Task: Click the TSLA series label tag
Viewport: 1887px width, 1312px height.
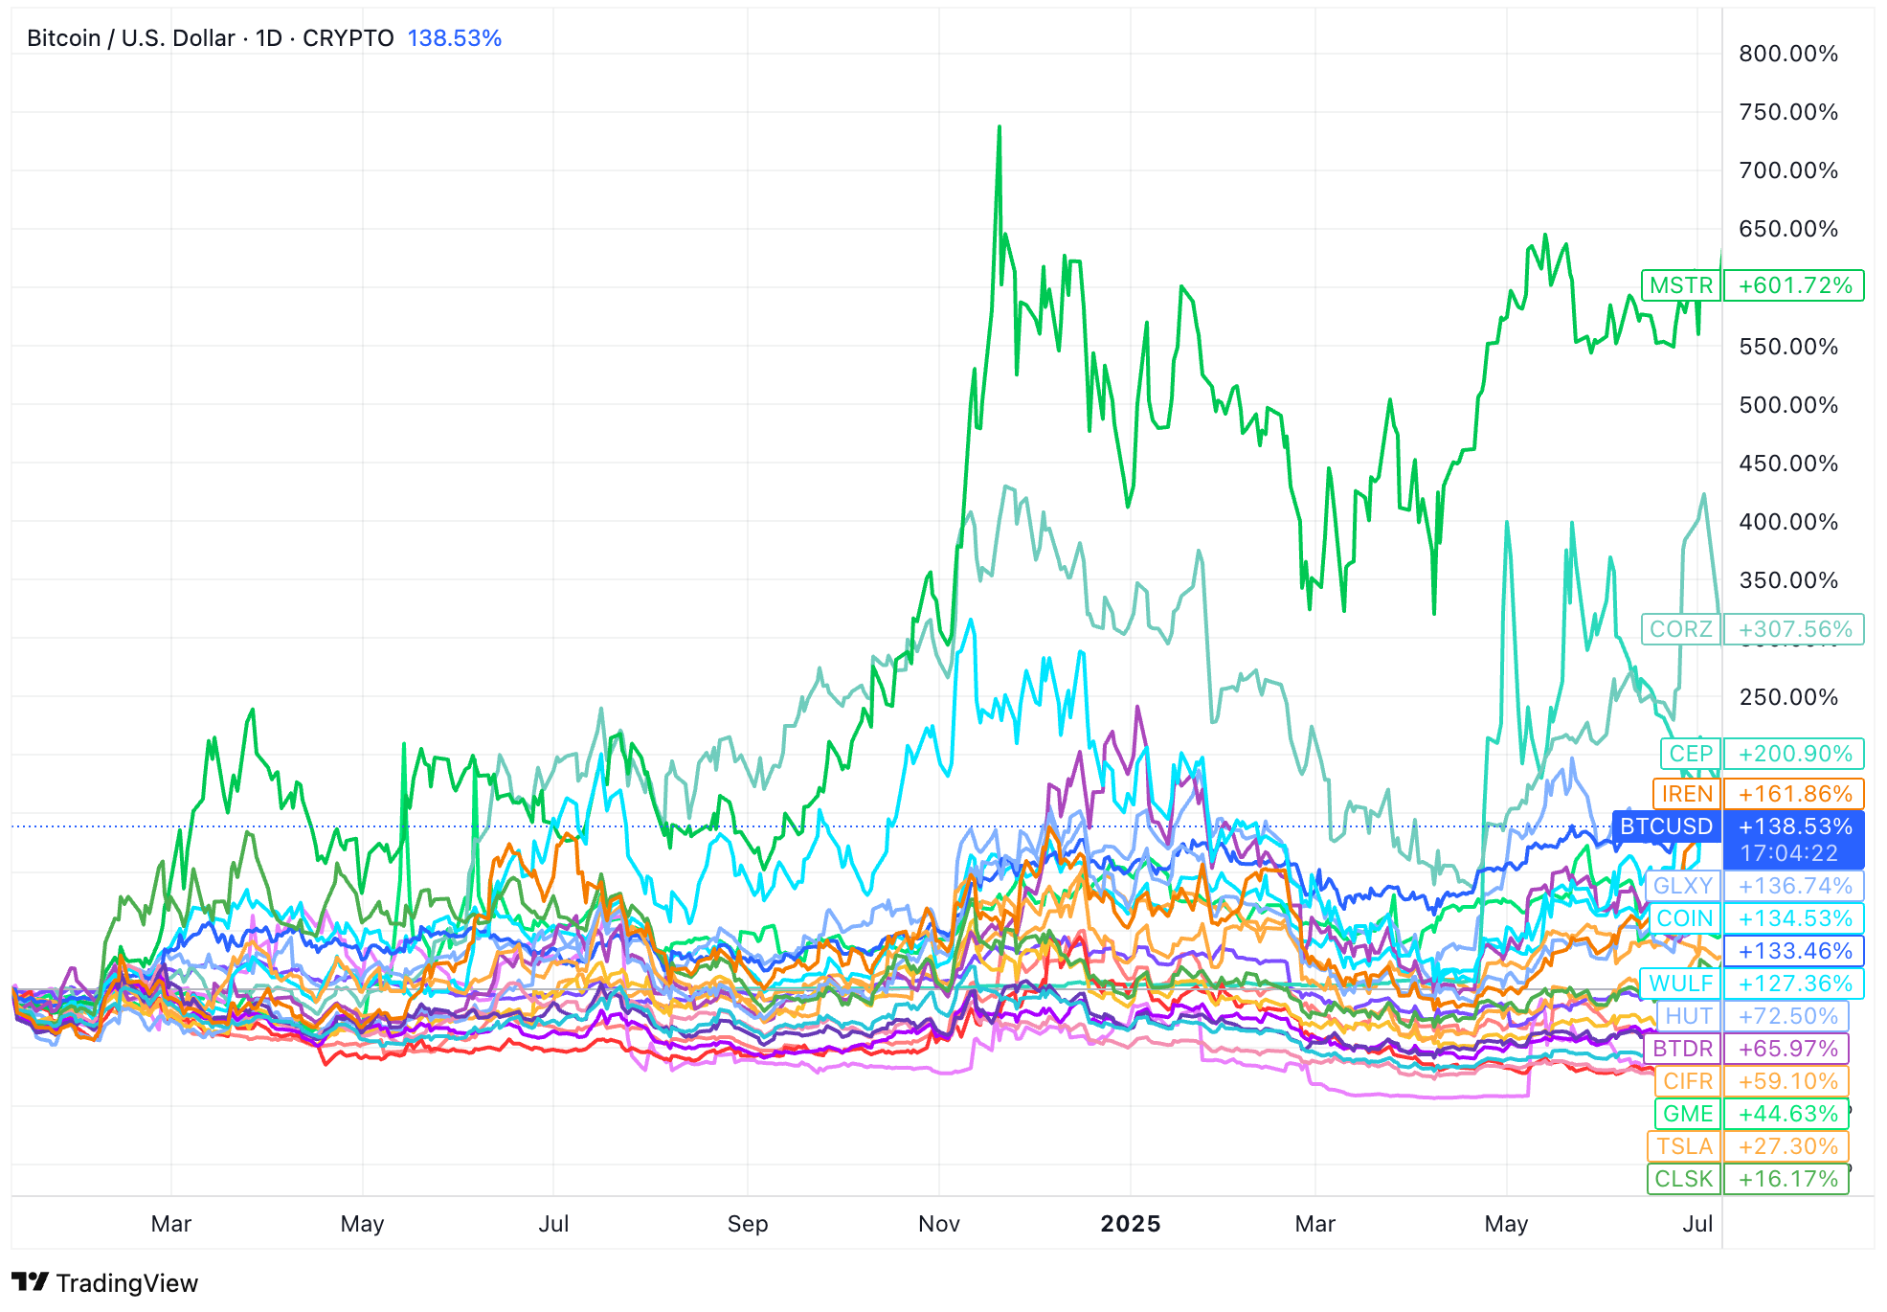Action: click(x=1684, y=1146)
